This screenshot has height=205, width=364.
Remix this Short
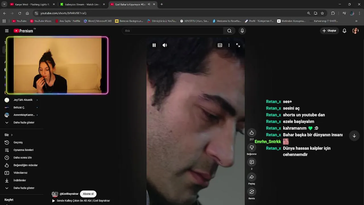coord(252,192)
